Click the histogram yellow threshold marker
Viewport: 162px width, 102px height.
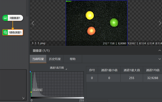(31, 92)
